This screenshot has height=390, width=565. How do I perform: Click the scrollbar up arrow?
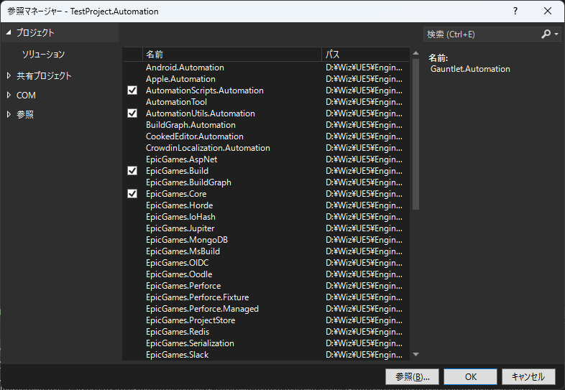[x=415, y=53]
